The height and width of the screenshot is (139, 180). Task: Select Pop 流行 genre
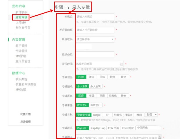(x=82, y=128)
